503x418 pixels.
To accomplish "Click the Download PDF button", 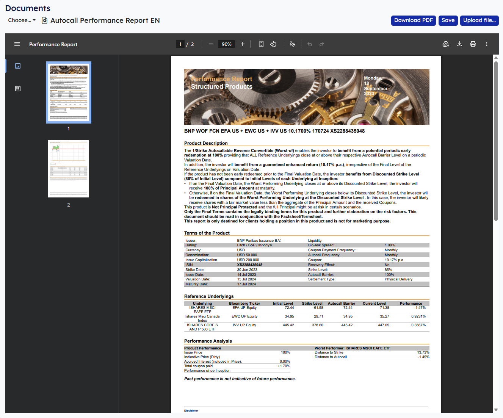I will click(414, 20).
